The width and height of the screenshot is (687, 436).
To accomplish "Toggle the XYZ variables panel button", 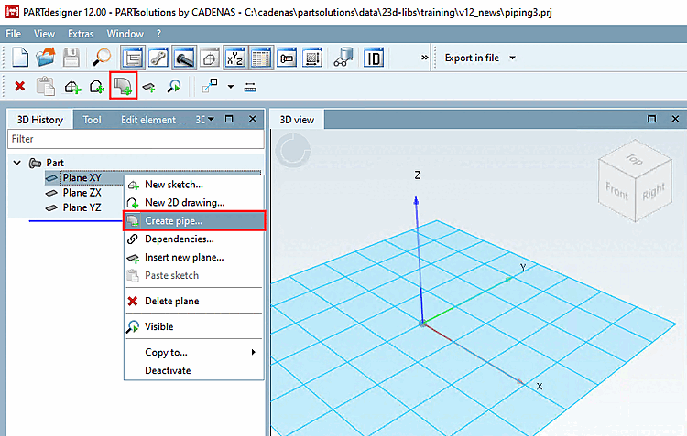I will [x=235, y=58].
